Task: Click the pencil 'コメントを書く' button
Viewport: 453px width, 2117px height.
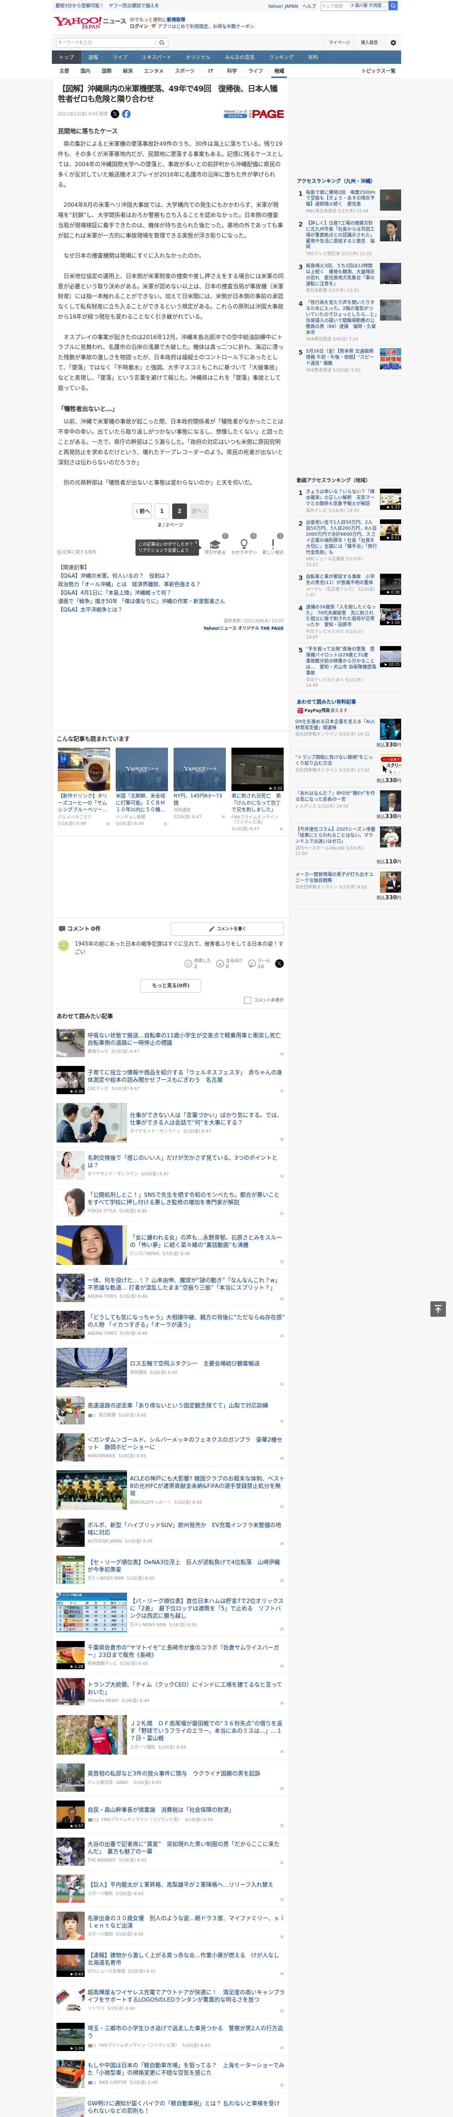Action: [x=227, y=929]
